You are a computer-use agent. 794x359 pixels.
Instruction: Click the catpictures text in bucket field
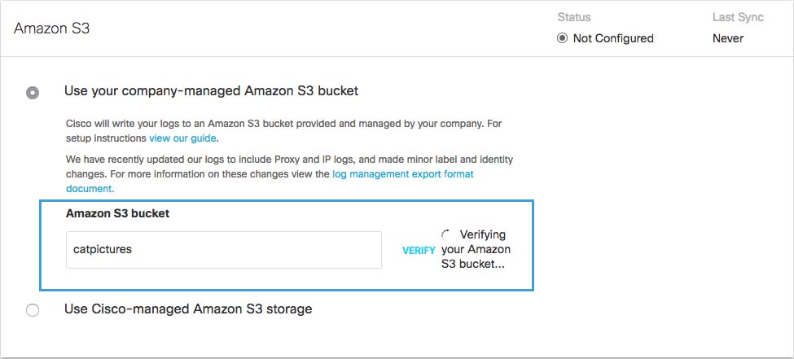click(x=103, y=250)
